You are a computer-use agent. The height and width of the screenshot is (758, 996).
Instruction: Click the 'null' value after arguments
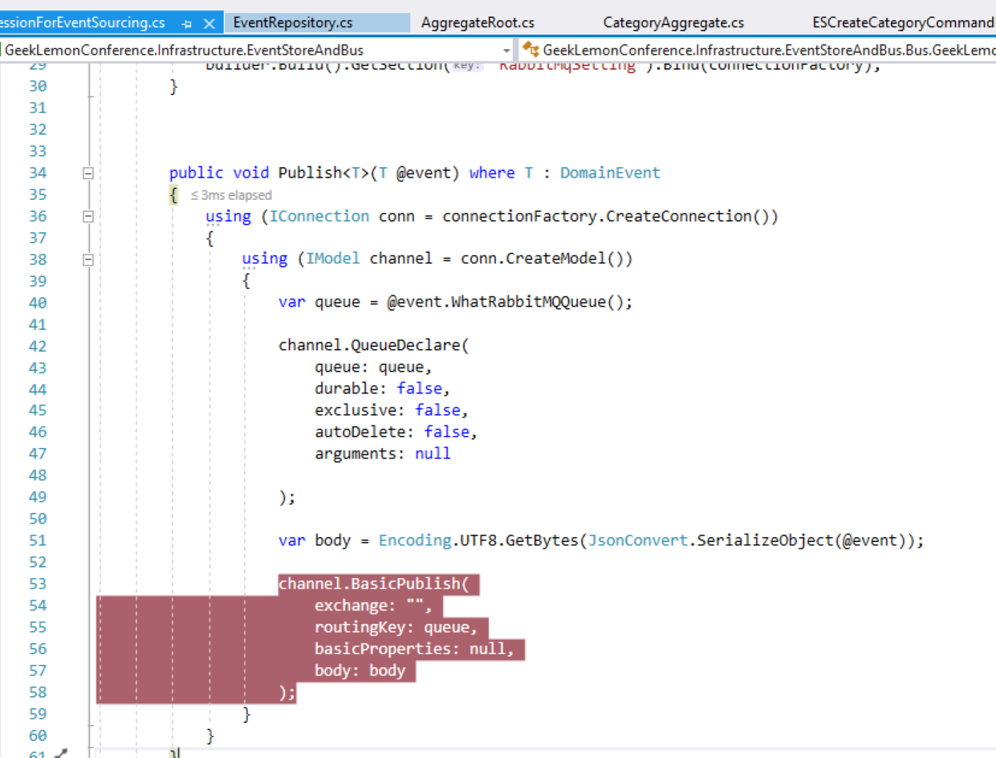point(433,454)
